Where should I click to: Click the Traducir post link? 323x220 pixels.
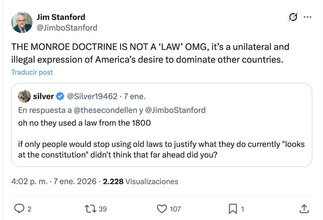click(x=32, y=72)
